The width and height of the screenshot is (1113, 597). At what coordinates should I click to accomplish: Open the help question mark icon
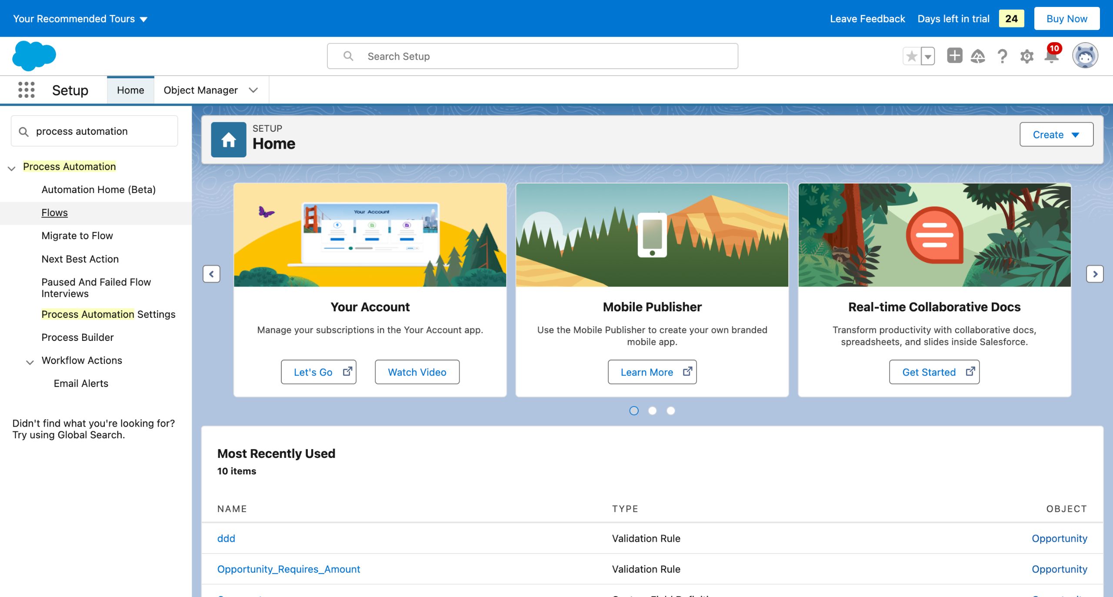click(x=1002, y=56)
